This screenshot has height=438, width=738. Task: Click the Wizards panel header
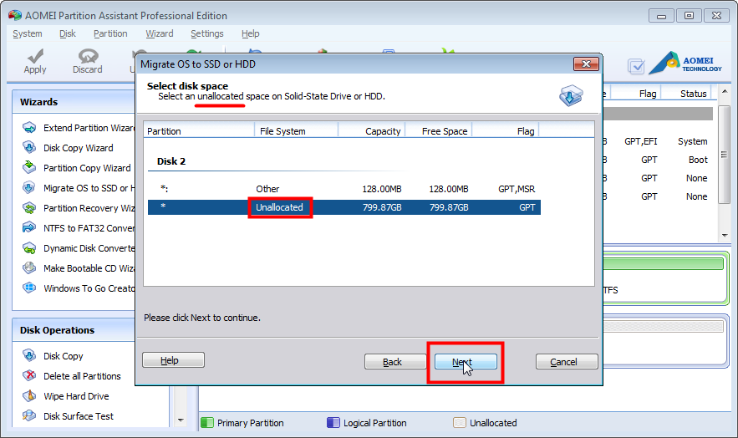click(74, 102)
